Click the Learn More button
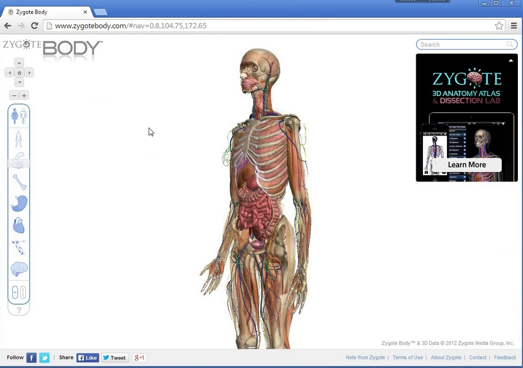 (467, 165)
